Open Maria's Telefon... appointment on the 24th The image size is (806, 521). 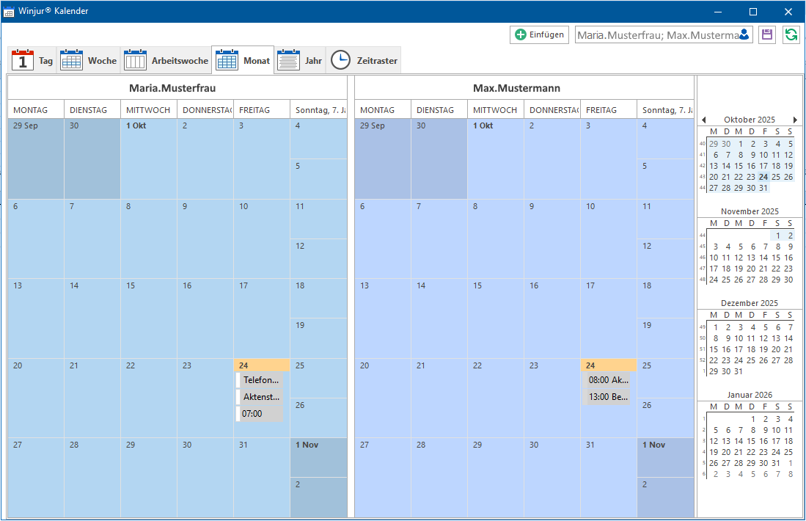coord(260,380)
